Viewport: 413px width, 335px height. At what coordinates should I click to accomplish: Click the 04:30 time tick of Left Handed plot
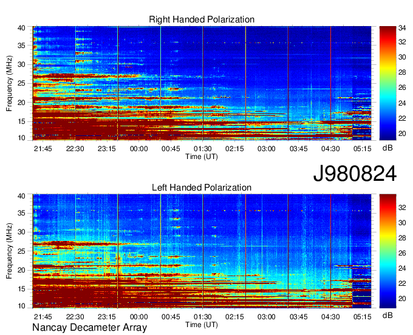(330, 317)
